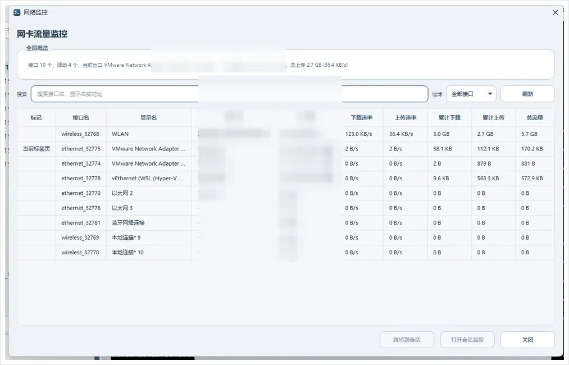Click the vEthernet (WSL (Hyper-V display name
The width and height of the screenshot is (569, 365).
(148, 179)
